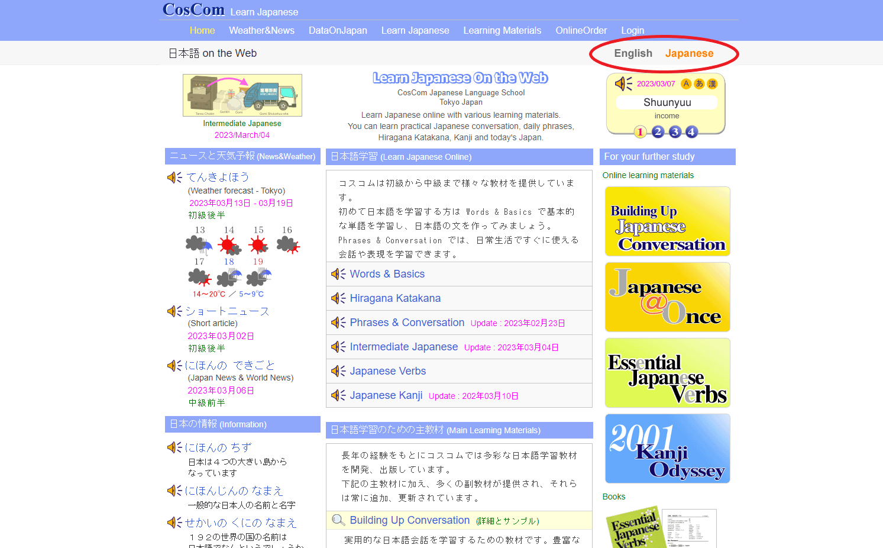Open Phrases & Conversation link

(407, 323)
